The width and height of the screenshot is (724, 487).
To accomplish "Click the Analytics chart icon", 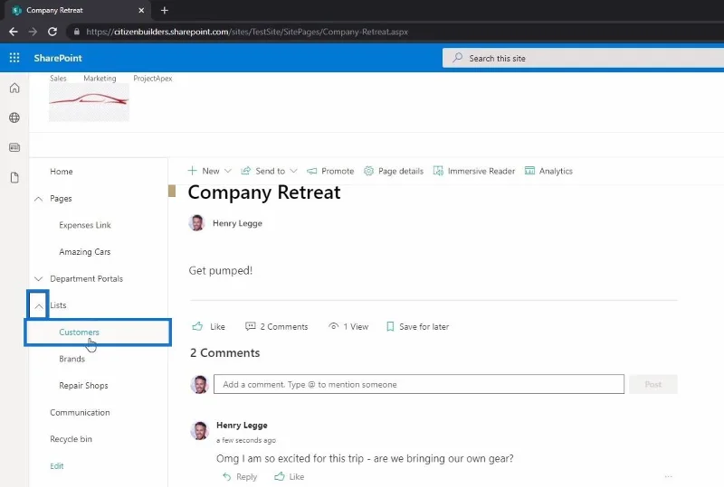I will [529, 171].
